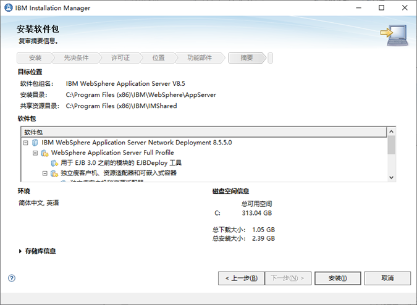The image size is (417, 305).
Task: Click the 简体中文, 英语 environment text
Action: coord(38,203)
